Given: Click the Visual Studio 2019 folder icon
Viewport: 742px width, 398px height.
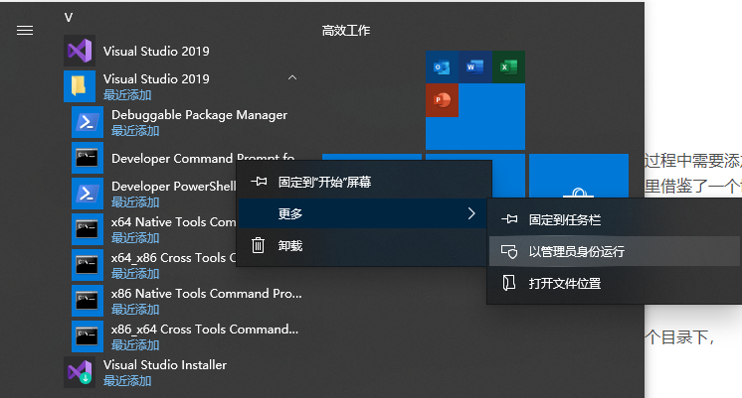Looking at the screenshot, I should (x=80, y=86).
